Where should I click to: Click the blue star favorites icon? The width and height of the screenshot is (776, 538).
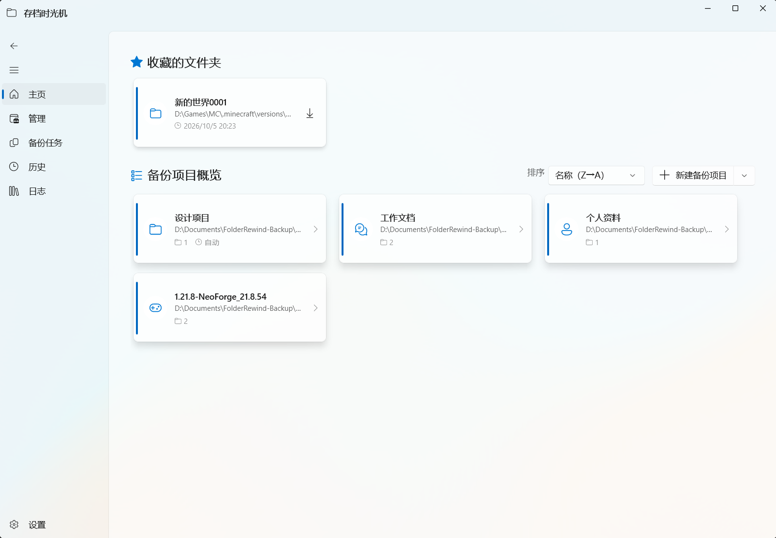[x=136, y=62]
